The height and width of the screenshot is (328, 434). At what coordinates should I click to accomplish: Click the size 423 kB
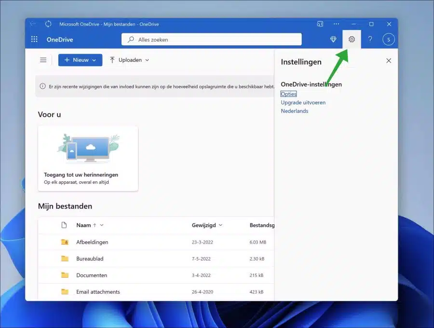pyautogui.click(x=257, y=292)
